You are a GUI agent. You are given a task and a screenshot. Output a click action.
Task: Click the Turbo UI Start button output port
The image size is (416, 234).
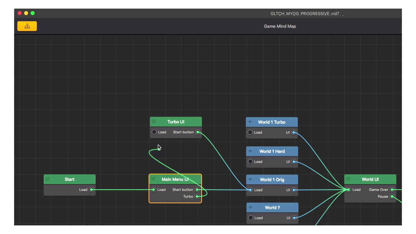pyautogui.click(x=198, y=132)
